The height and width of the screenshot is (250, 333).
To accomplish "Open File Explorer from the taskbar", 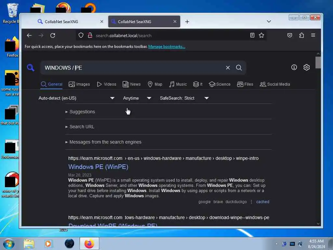I will tap(29, 244).
